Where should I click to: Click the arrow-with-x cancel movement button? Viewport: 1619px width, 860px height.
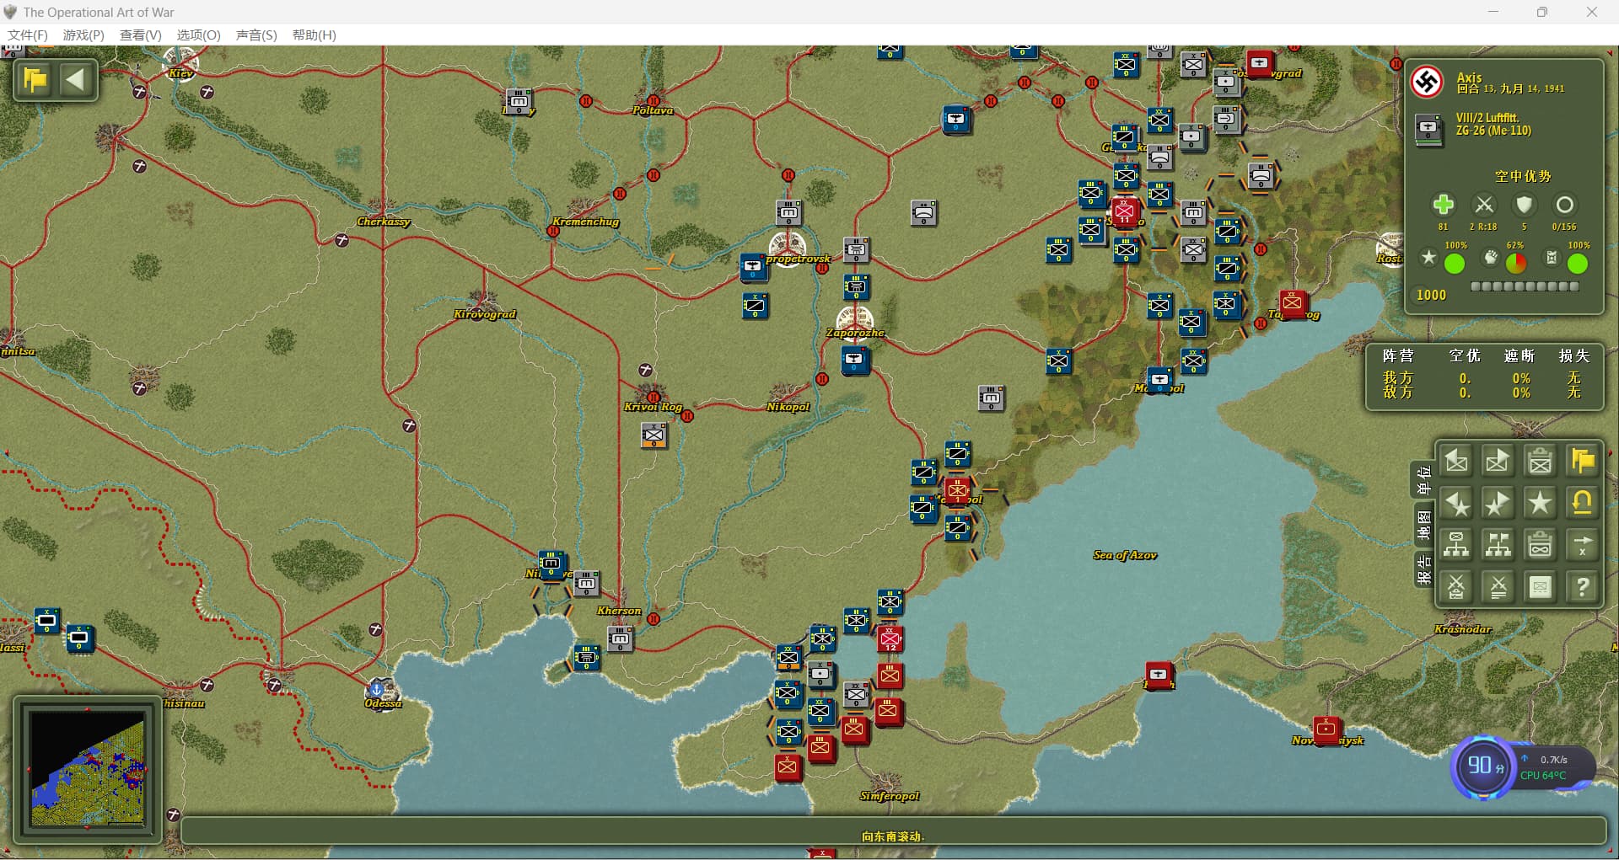coord(1582,545)
